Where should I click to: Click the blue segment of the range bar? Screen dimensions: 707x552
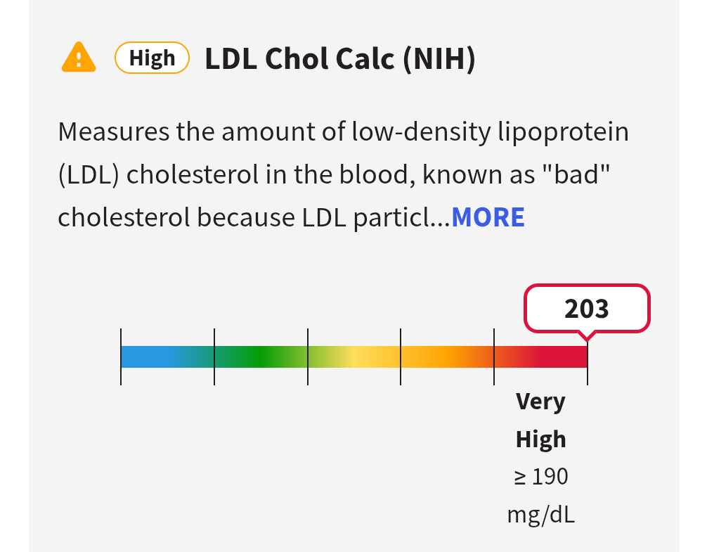167,357
